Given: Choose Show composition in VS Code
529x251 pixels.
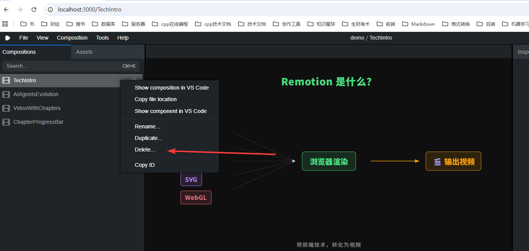Looking at the screenshot, I should point(170,88).
